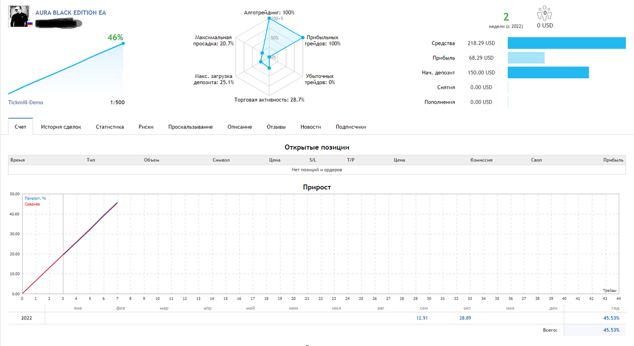Image resolution: width=634 pixels, height=346 pixels.
Task: Switch to the Отзывы tab
Action: pos(276,127)
